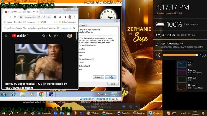This screenshot has height=116, width=207.
Task: Switch to the Oracle VM taskbar button
Action: [124, 113]
